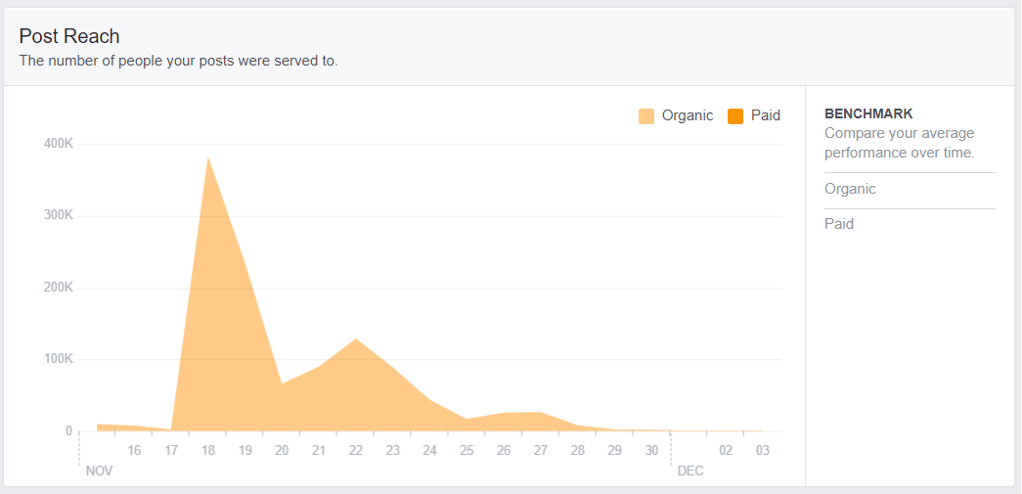Click the chart point at November 24
This screenshot has height=494, width=1022.
click(429, 400)
